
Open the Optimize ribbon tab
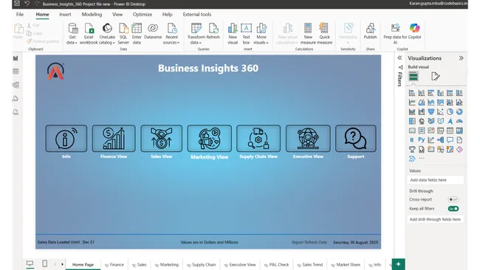[x=143, y=14]
